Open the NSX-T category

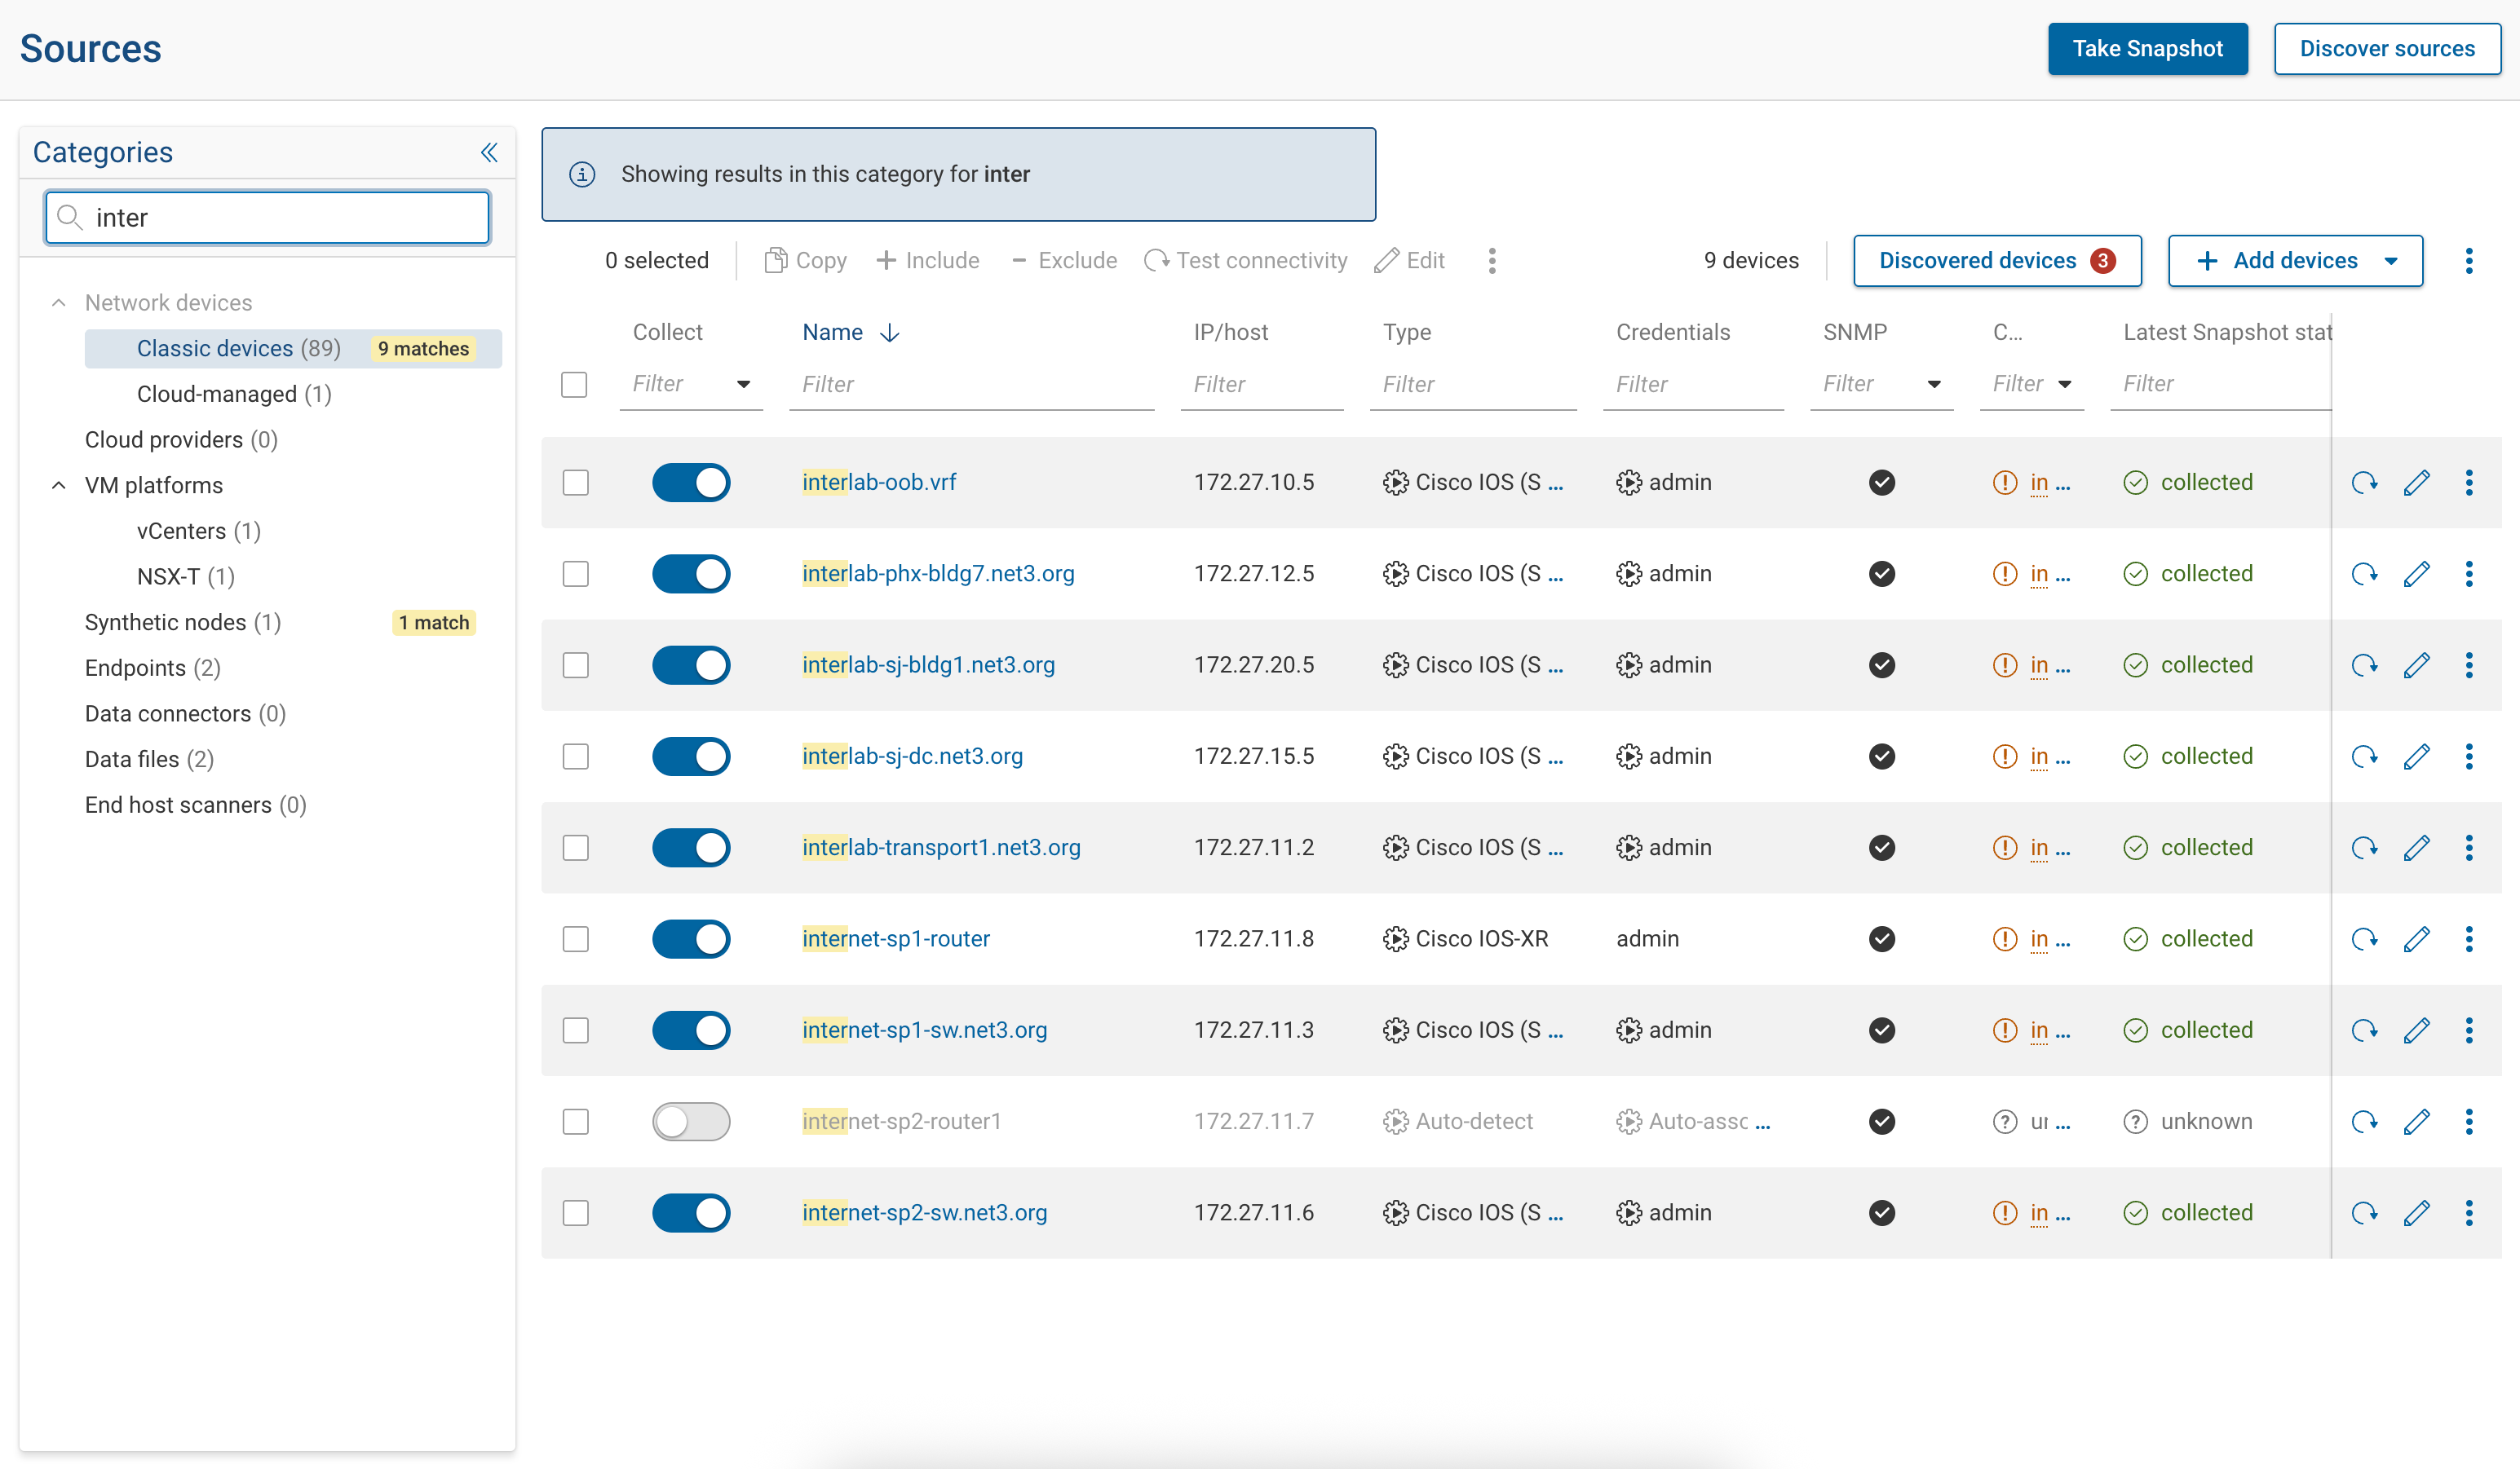tap(185, 576)
